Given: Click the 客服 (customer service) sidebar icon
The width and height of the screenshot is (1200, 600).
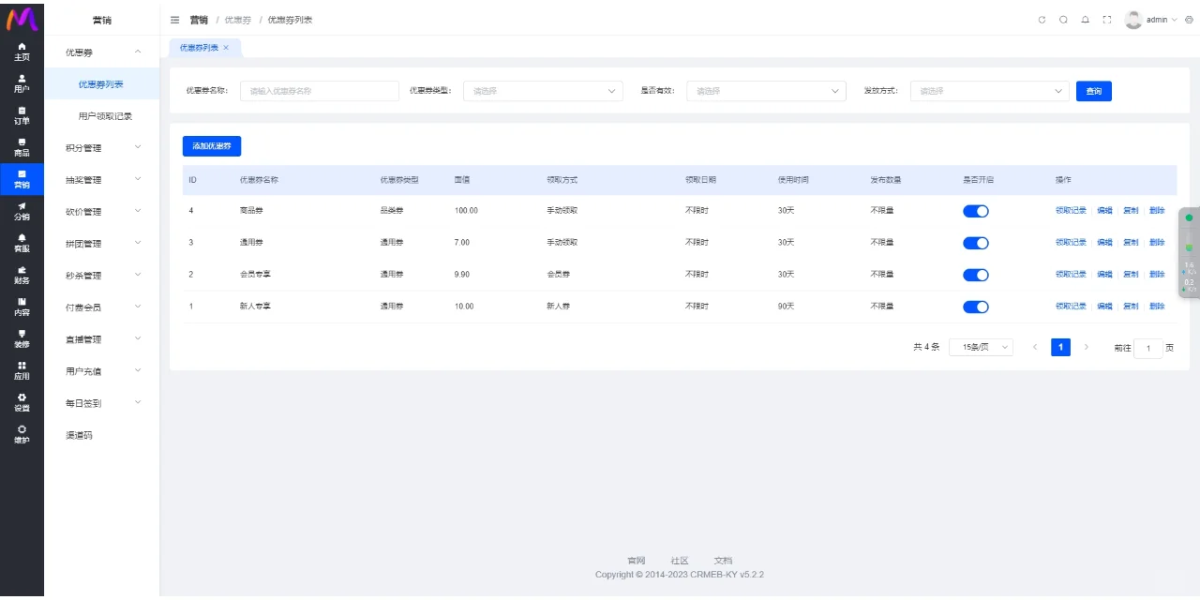Looking at the screenshot, I should 22,243.
